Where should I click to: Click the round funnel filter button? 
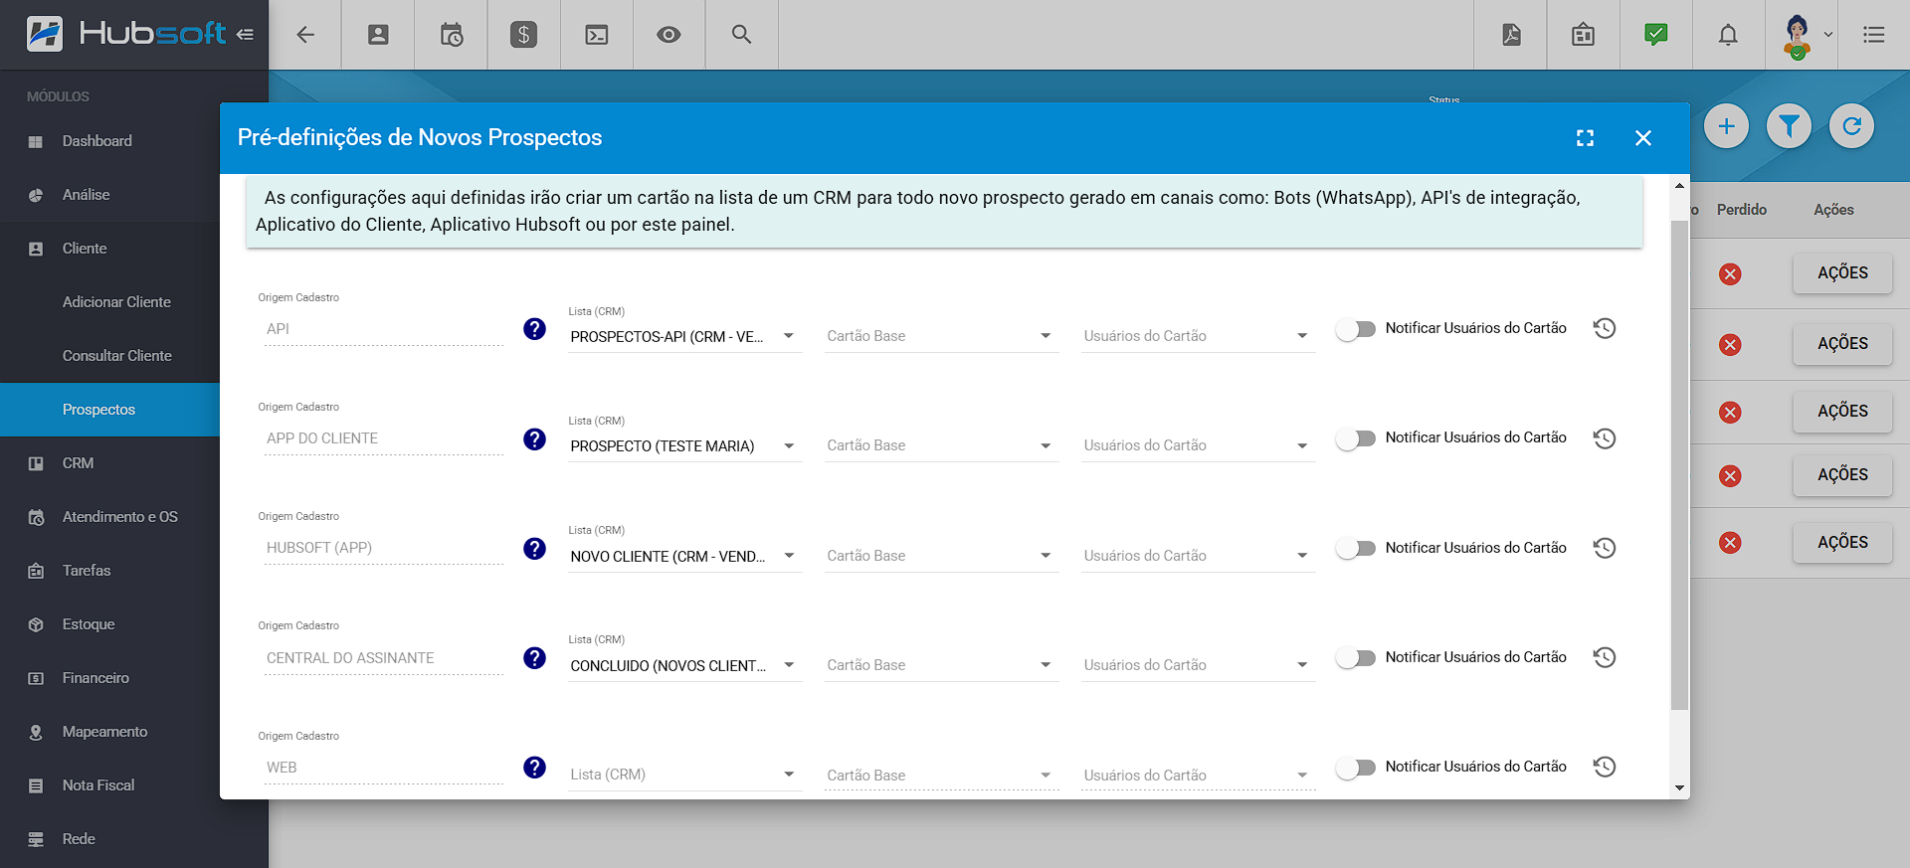pyautogui.click(x=1790, y=126)
